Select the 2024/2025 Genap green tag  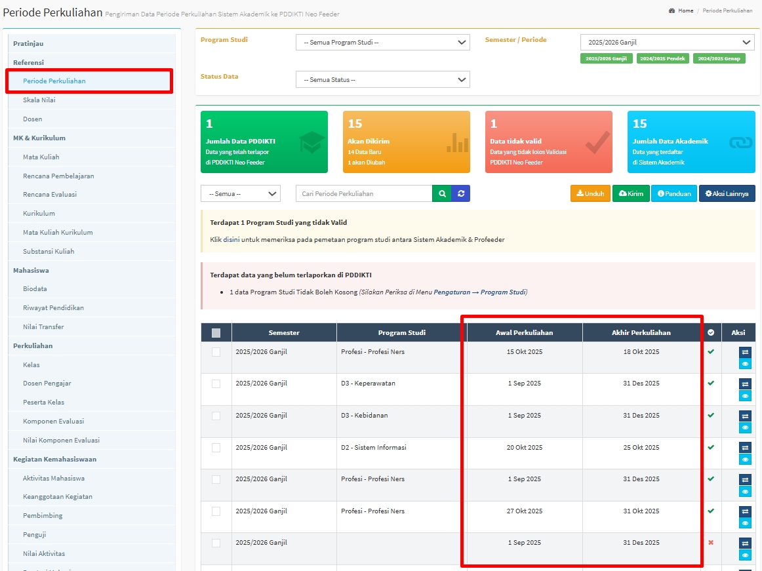click(719, 59)
